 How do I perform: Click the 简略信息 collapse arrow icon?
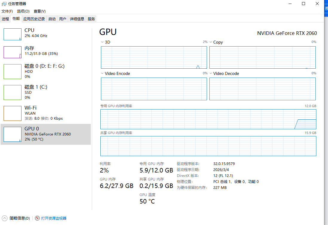coord(5,218)
